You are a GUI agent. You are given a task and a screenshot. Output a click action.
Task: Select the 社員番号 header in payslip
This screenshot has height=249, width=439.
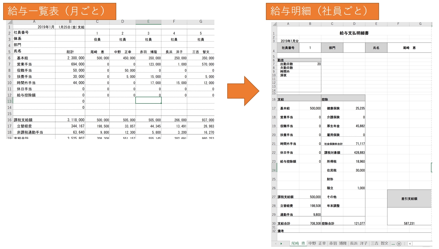pyautogui.click(x=288, y=48)
